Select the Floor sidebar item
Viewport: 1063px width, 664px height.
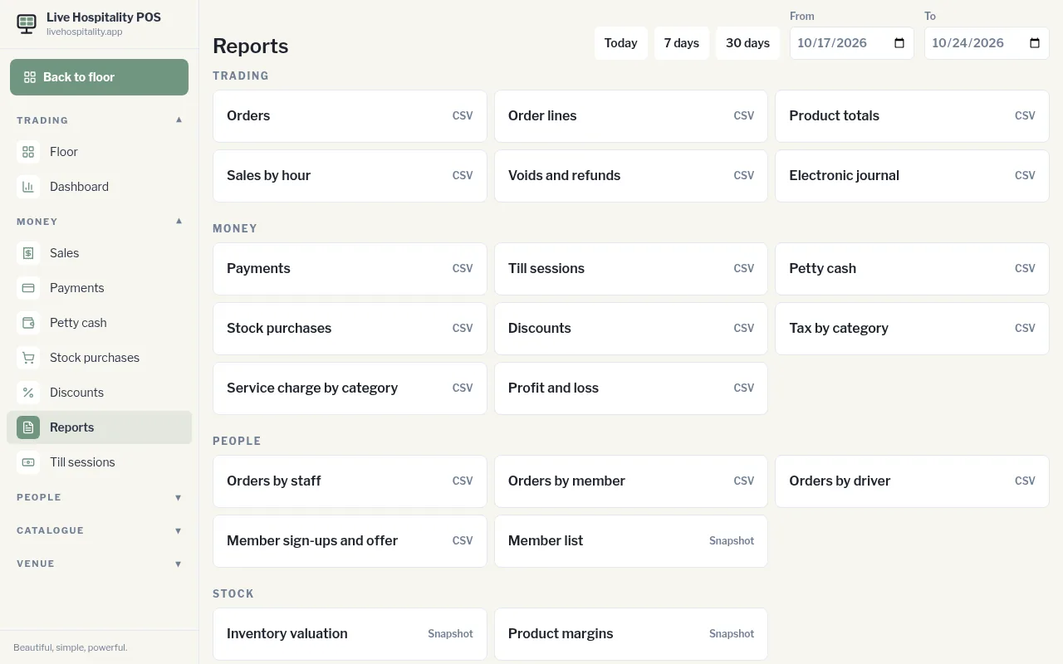pos(100,152)
